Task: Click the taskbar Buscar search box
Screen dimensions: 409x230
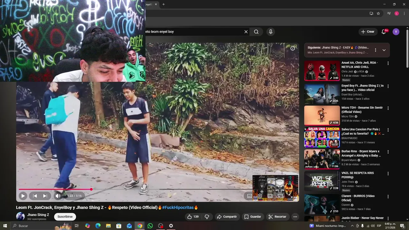Action: tap(42, 226)
